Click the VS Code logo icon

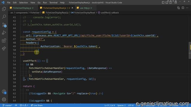pyautogui.click(x=3, y=2)
